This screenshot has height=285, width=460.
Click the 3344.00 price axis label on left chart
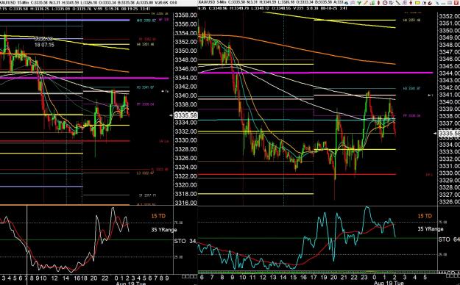tap(185, 78)
